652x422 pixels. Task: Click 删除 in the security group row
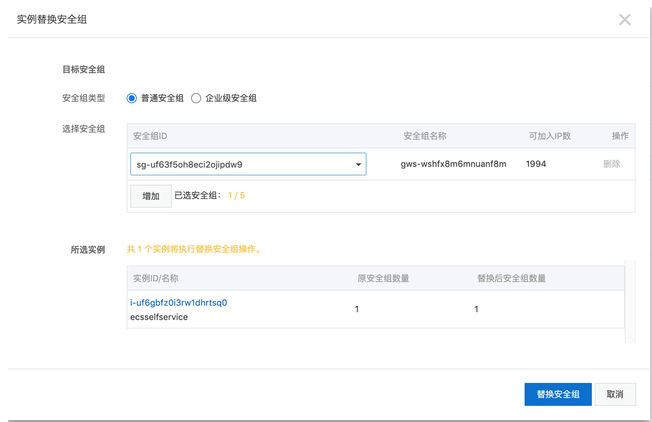point(611,164)
